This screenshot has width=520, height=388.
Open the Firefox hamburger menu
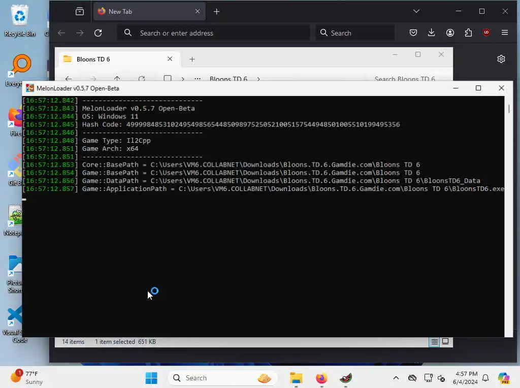505,33
